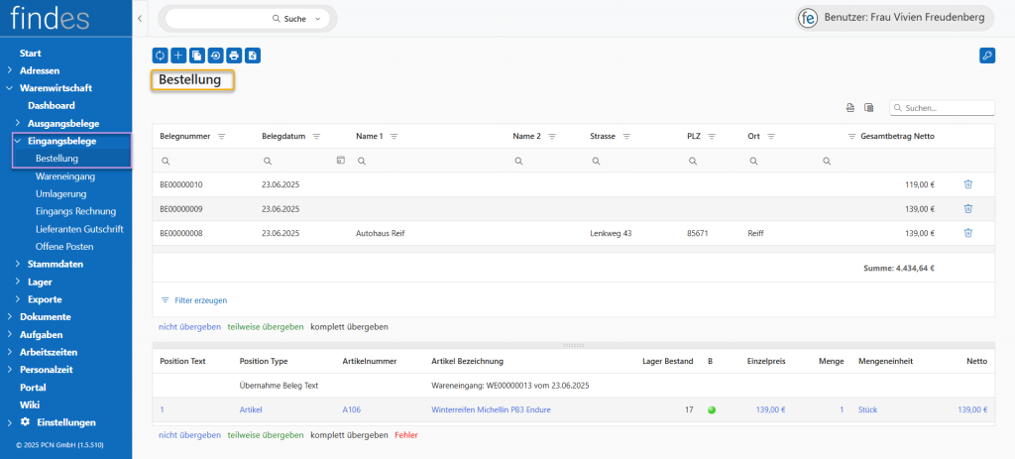The width and height of the screenshot is (1015, 459).
Task: Click the print icon in the toolbar
Action: [x=234, y=56]
